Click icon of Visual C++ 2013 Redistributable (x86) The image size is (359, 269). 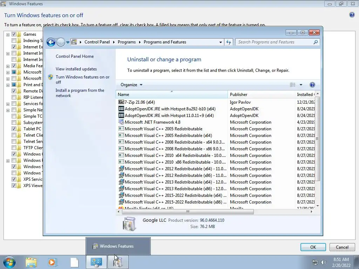(x=121, y=188)
